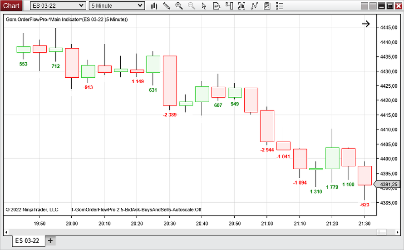Image resolution: width=404 pixels, height=250 pixels.
Task: Select the cursor pointer tool
Action: tap(204, 5)
